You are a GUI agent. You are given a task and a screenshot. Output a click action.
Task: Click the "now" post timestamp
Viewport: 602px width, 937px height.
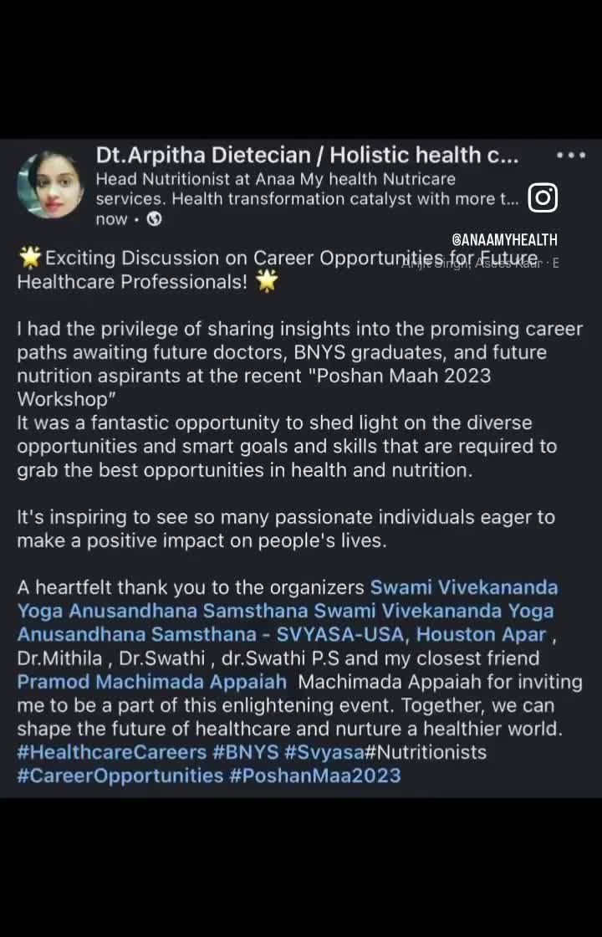(x=112, y=219)
